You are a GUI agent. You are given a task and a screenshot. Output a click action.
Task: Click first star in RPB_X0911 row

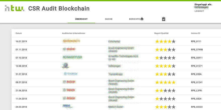point(157,58)
